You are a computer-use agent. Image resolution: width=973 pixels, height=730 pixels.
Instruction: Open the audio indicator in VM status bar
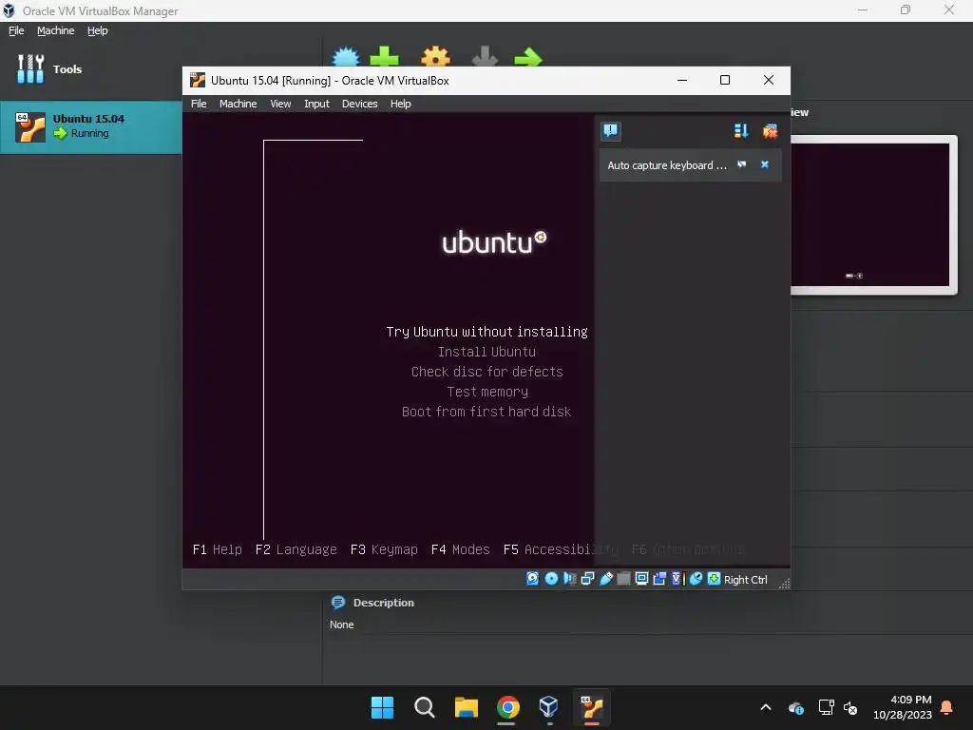point(569,579)
